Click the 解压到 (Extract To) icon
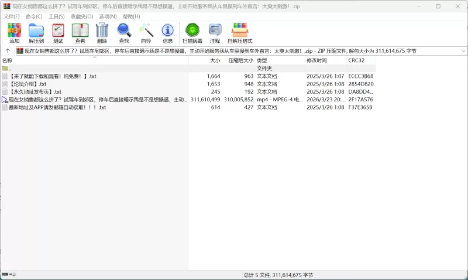The height and width of the screenshot is (280, 468). pyautogui.click(x=36, y=33)
